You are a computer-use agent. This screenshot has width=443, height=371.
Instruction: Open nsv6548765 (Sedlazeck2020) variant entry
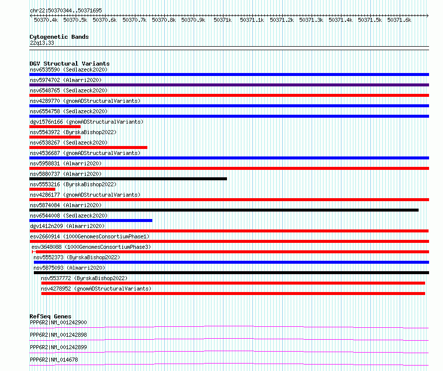pos(69,90)
